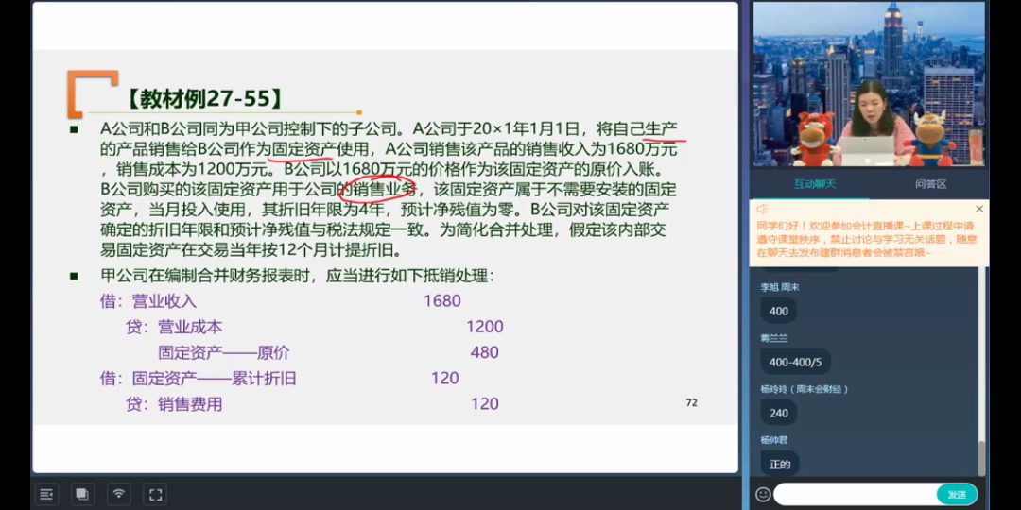
Task: Click the 教材例27-55 slide heading
Action: [x=204, y=98]
